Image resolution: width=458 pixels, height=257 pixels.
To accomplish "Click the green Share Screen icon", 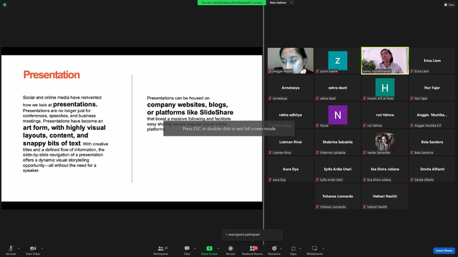I will pyautogui.click(x=210, y=248).
